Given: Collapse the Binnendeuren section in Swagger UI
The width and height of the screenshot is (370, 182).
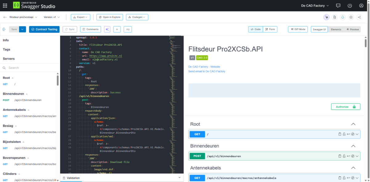Looking at the screenshot, I should (x=353, y=146).
